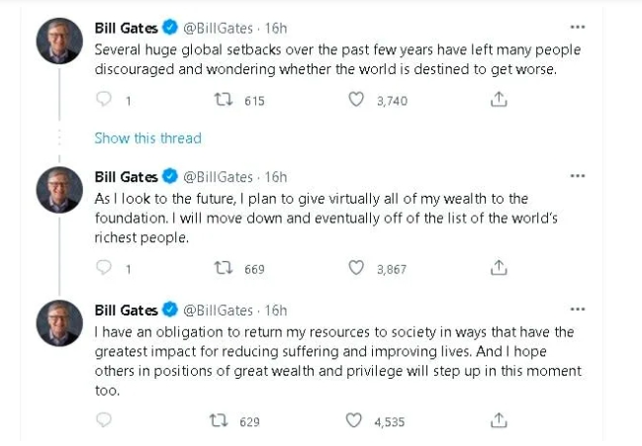Share the first tweet about global setbacks
Image resolution: width=642 pixels, height=446 pixels.
tap(500, 100)
